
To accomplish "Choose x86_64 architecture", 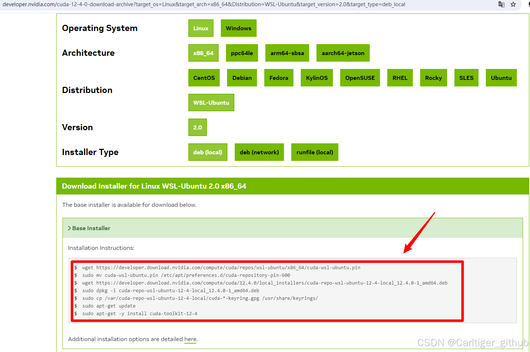I will coord(203,53).
